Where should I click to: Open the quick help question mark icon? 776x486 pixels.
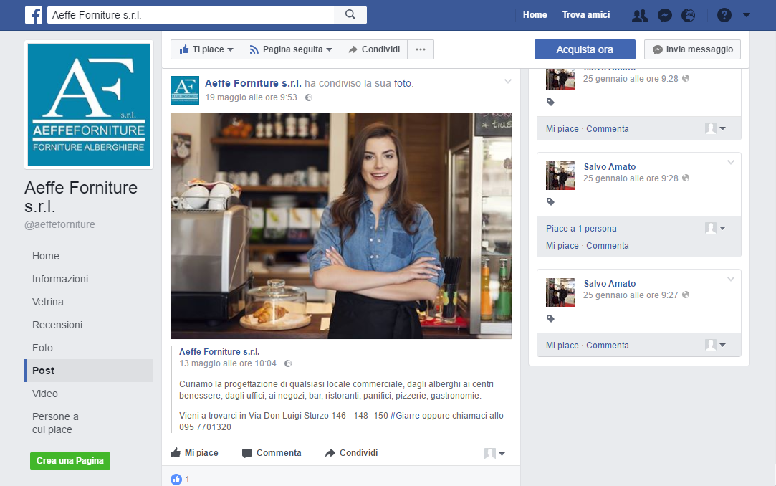click(x=724, y=15)
